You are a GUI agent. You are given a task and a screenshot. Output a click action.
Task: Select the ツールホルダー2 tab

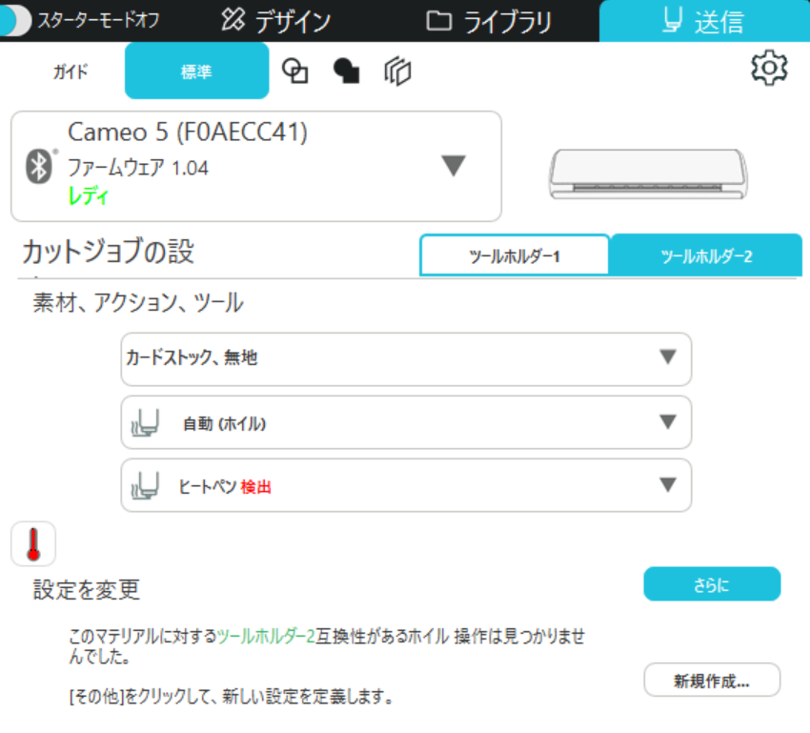click(705, 255)
